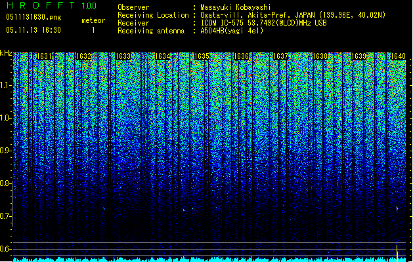Click the Receiving antenna field label
The image size is (413, 262).
(151, 31)
